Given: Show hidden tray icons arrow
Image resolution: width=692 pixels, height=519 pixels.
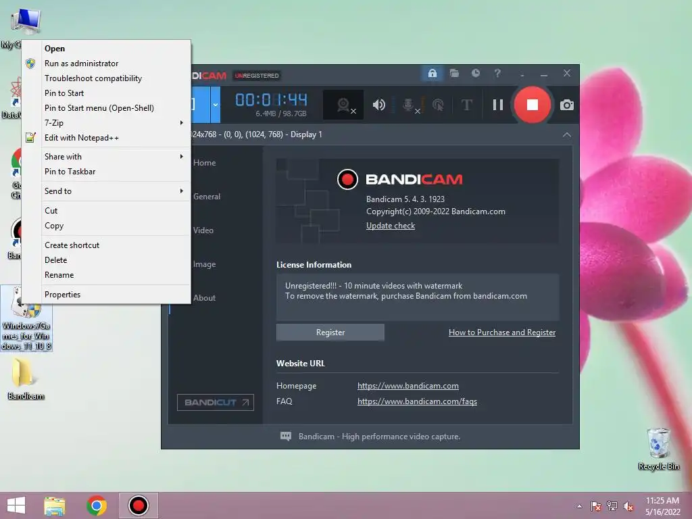Looking at the screenshot, I should click(x=579, y=506).
